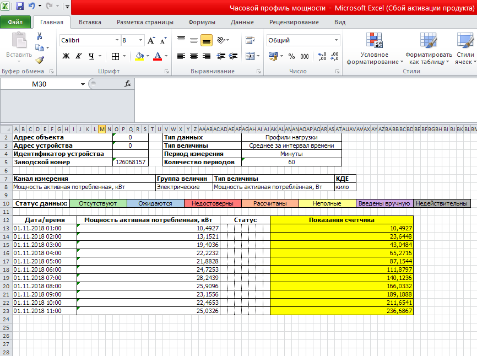Click the green Отсутствуют status cell
Viewport: 477px width, 356px height.
(x=98, y=203)
